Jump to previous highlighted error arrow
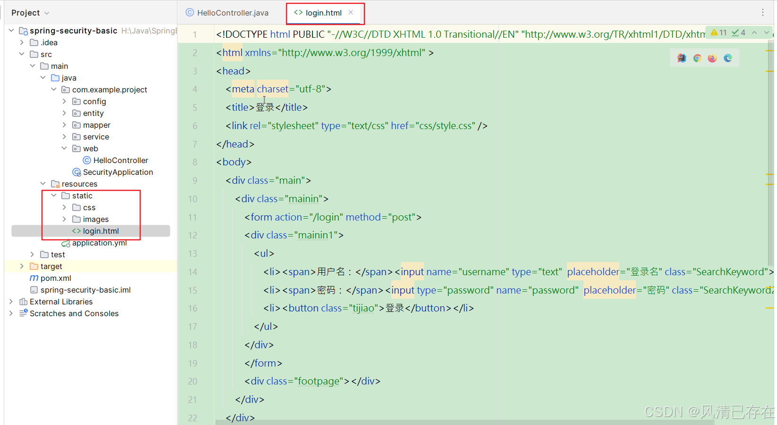 [754, 33]
